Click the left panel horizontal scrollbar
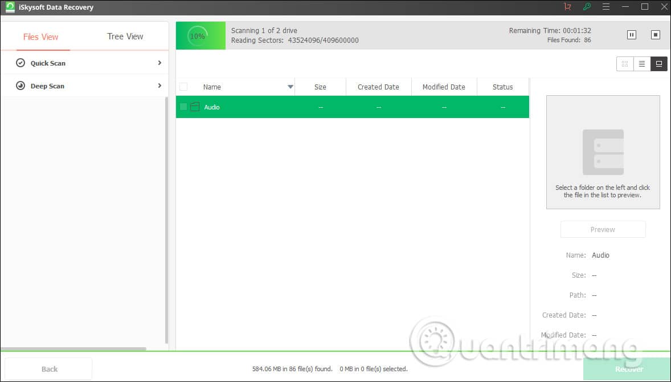This screenshot has width=671, height=382. coord(73,349)
